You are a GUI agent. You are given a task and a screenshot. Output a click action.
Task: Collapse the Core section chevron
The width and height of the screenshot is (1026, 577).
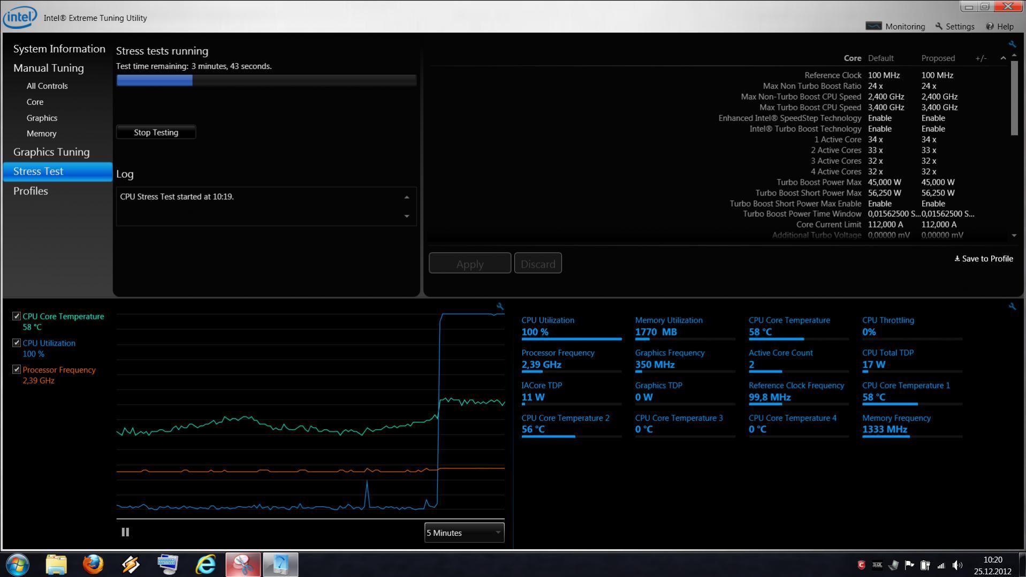tap(1003, 58)
